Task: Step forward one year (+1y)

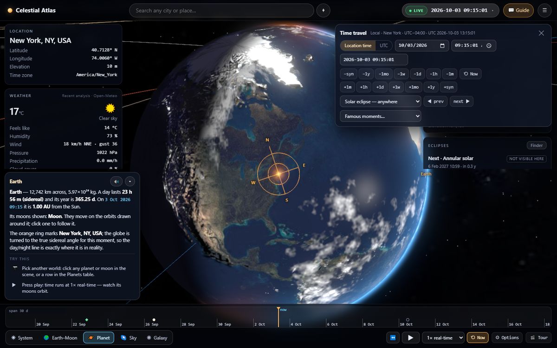Action: [x=431, y=87]
